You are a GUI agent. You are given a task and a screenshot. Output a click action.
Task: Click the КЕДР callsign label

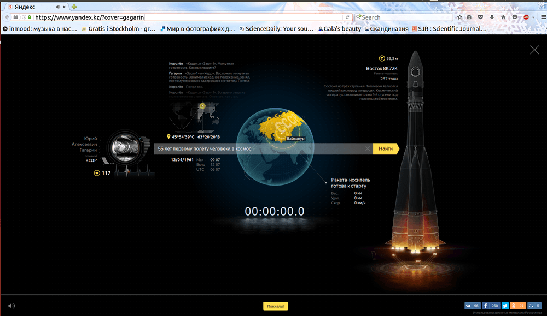click(91, 160)
